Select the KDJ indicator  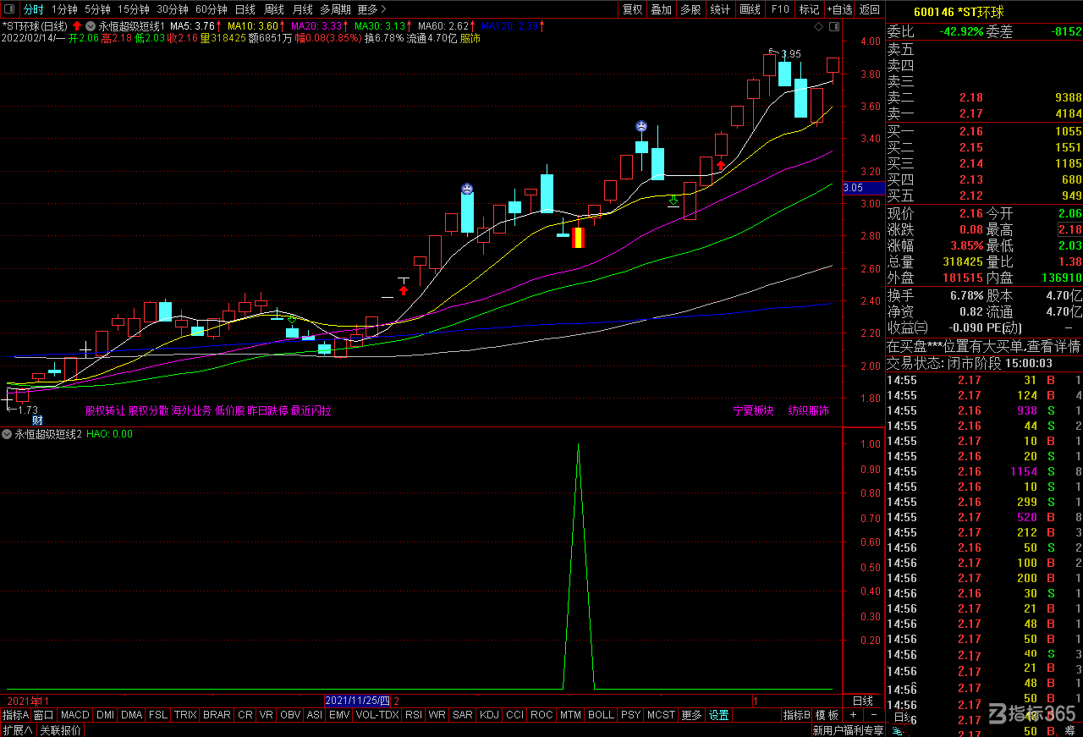point(489,715)
